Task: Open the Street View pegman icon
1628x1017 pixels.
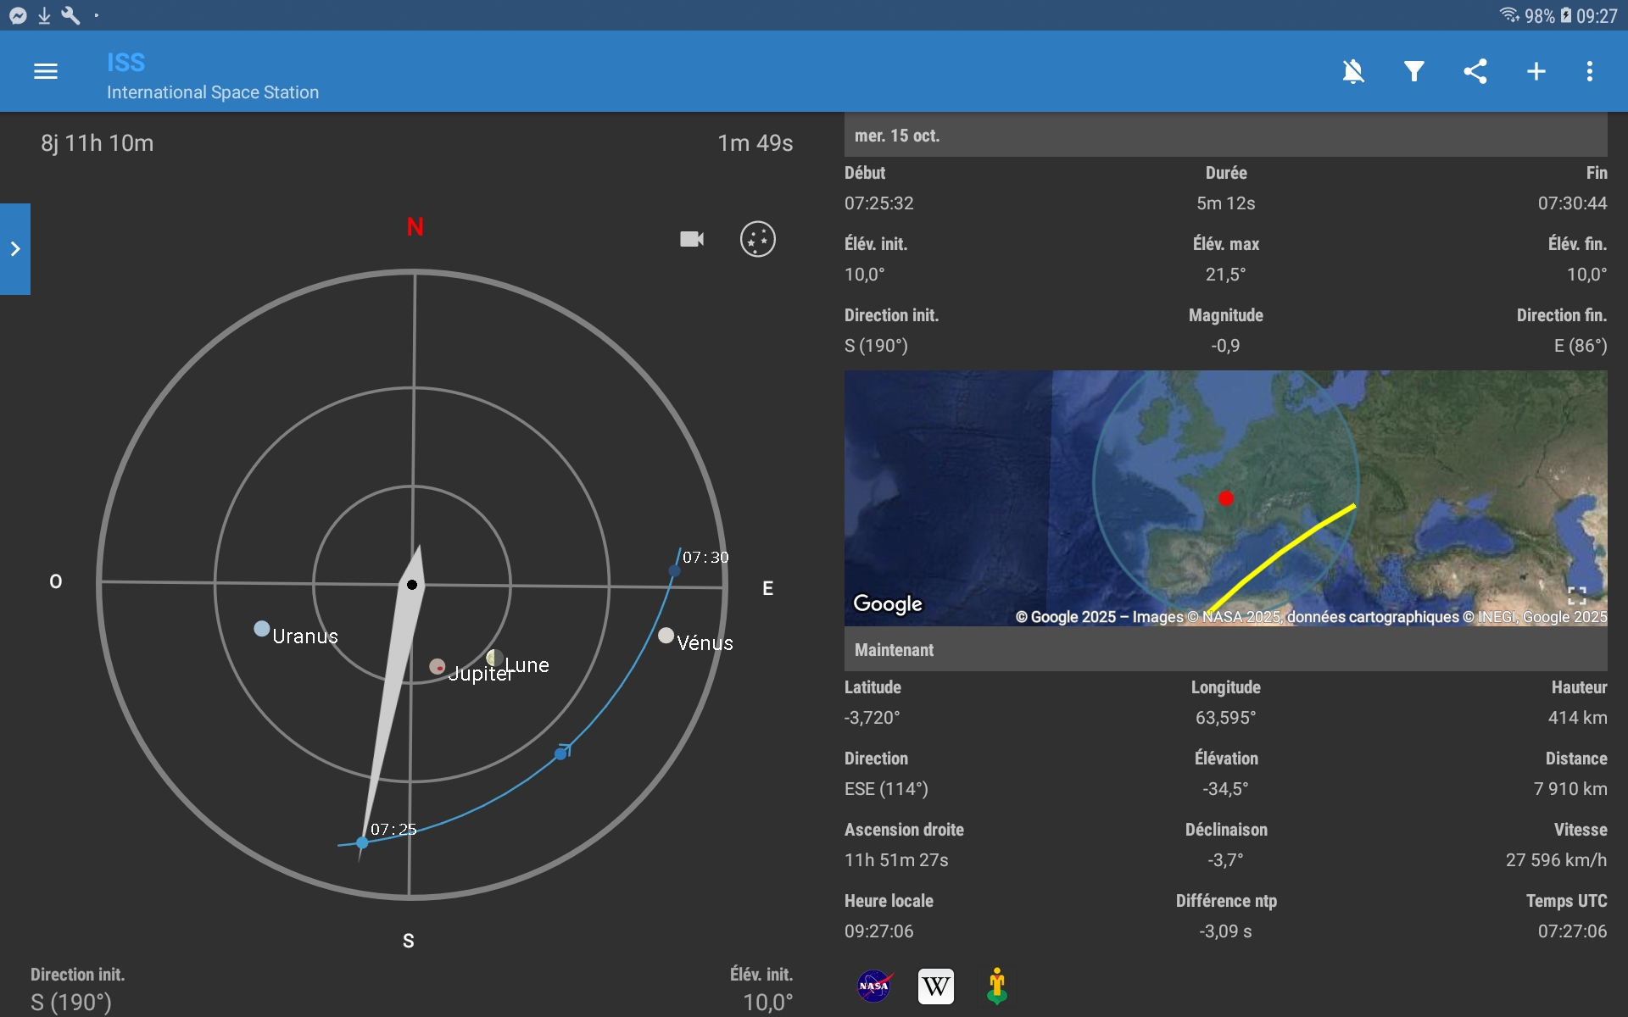Action: [997, 986]
